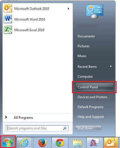This screenshot has height=148, width=120.
Task: Switch to Outlook in the taskbar
Action: [111, 143]
